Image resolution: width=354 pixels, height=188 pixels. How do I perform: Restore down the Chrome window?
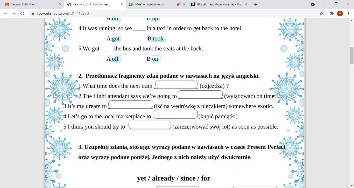pyautogui.click(x=336, y=4)
